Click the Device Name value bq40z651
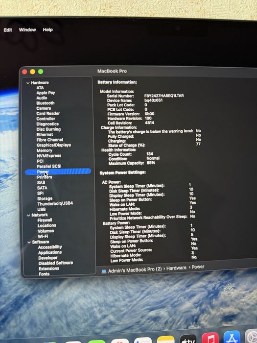The image size is (257, 343). [x=153, y=100]
